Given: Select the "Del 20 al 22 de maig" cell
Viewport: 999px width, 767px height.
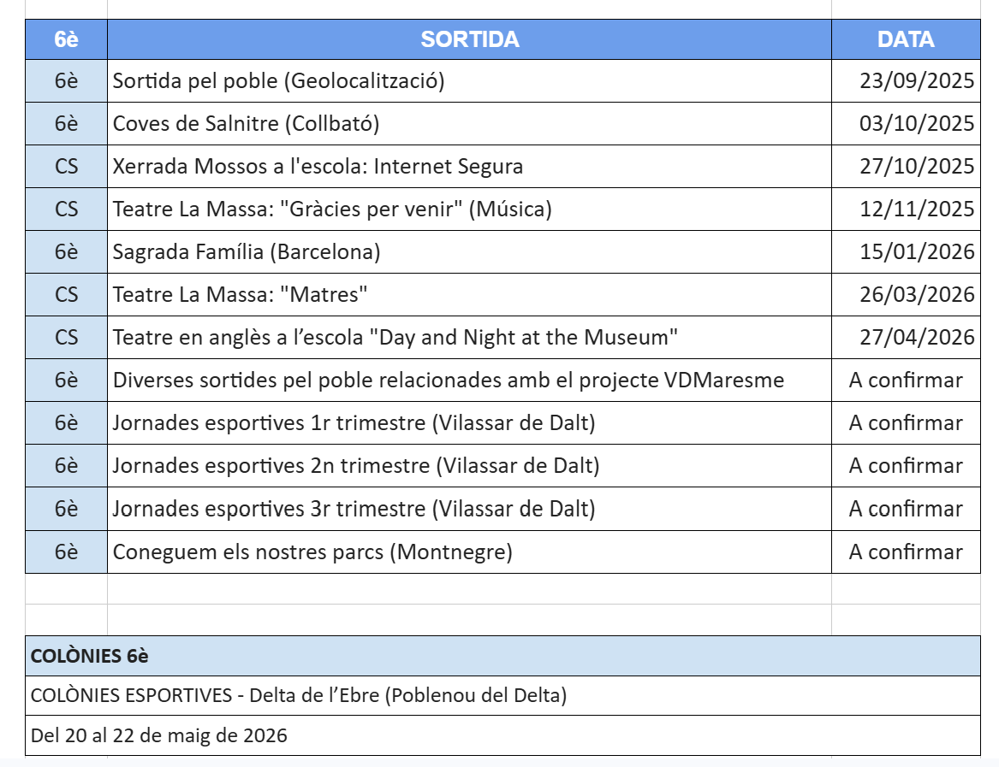Looking at the screenshot, I should tap(502, 735).
